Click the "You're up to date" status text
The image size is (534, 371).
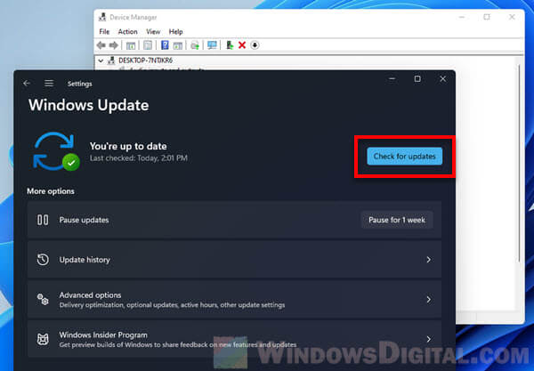click(128, 146)
